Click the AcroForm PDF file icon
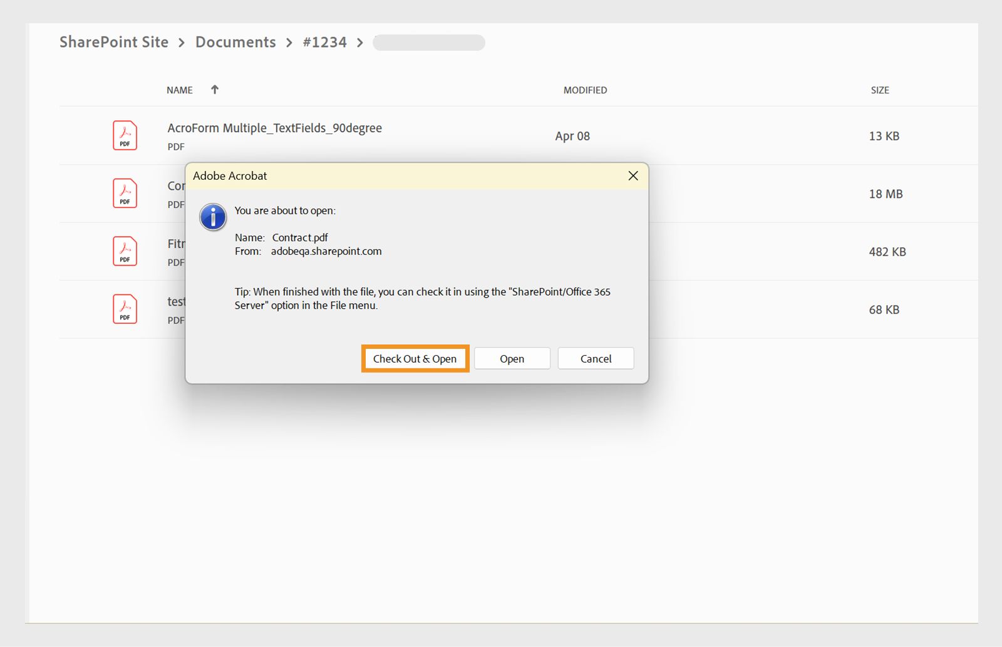This screenshot has width=1002, height=647. [x=125, y=135]
